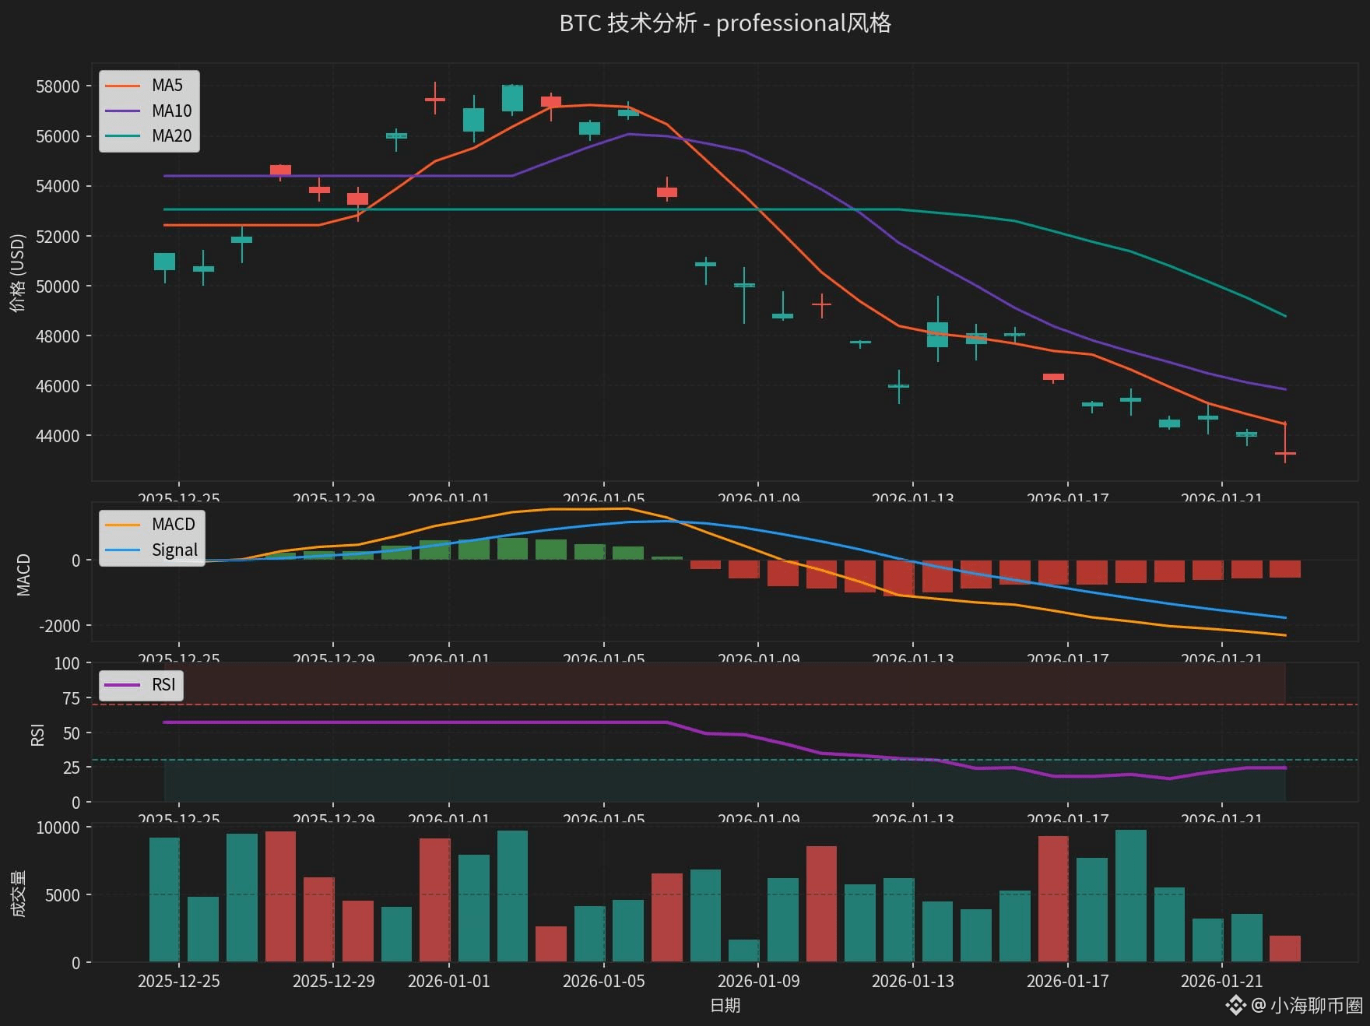1370x1026 pixels.
Task: Click the 52000 price axis tick
Action: [x=58, y=236]
